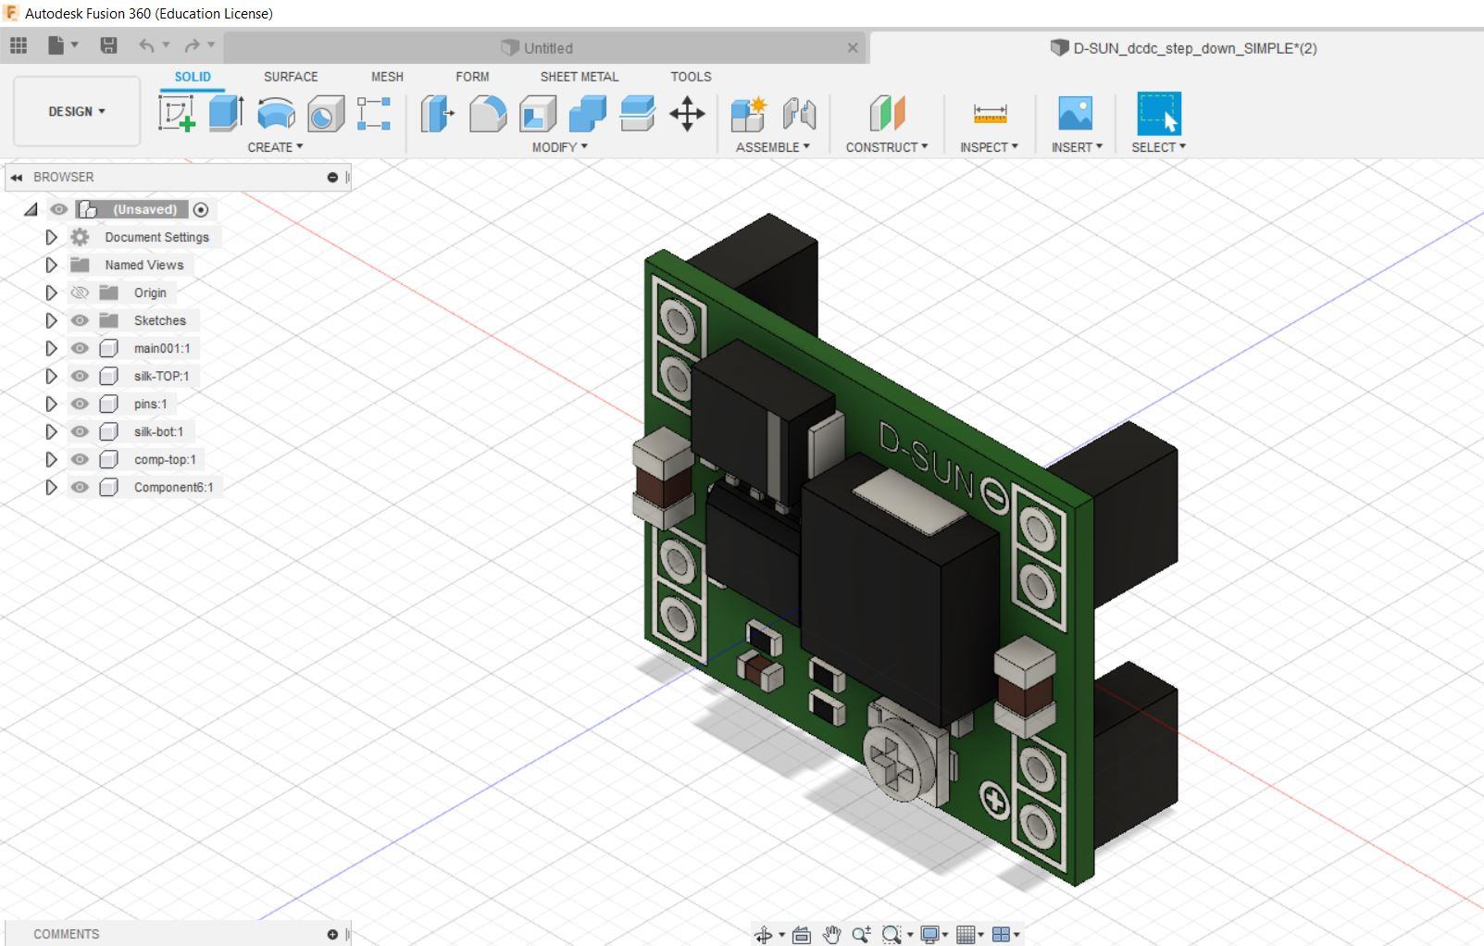Select the Revolve tool

coord(276,114)
